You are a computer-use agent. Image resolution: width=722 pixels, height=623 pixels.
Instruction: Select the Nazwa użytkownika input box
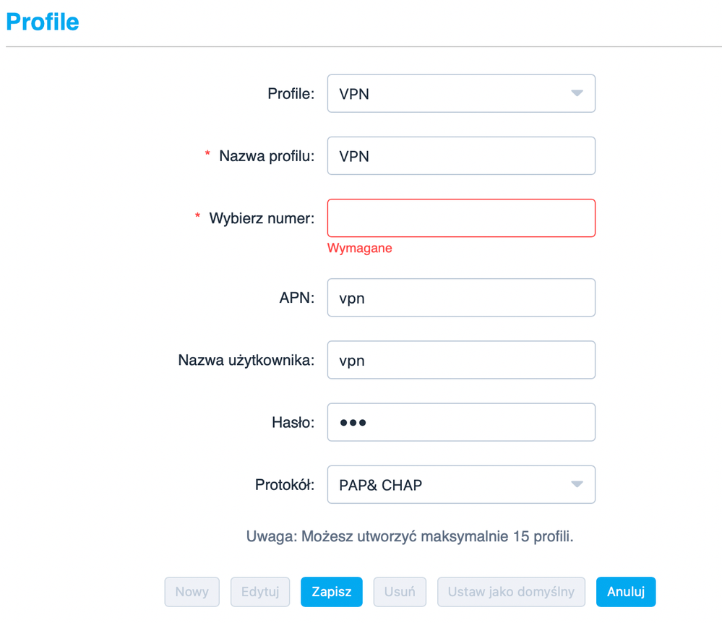click(460, 359)
